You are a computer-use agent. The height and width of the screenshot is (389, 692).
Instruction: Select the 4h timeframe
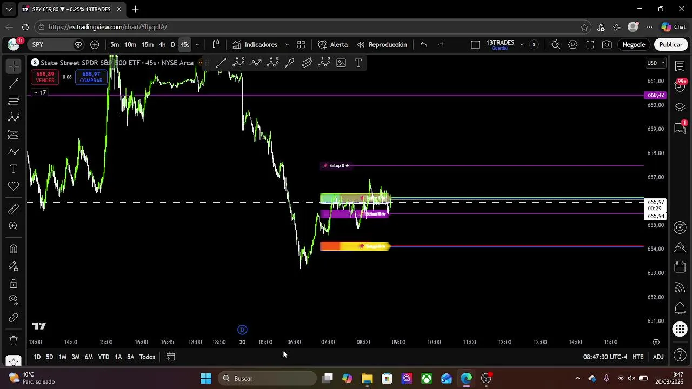(x=162, y=45)
